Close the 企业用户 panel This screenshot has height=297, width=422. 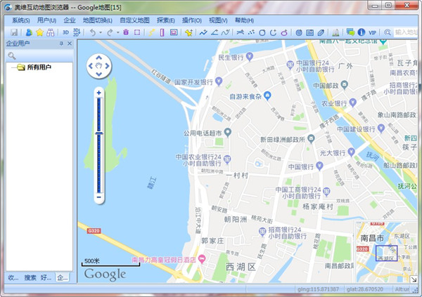70,44
